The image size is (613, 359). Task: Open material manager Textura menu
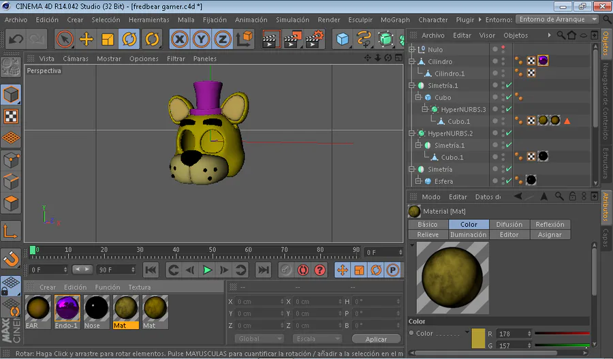point(139,287)
